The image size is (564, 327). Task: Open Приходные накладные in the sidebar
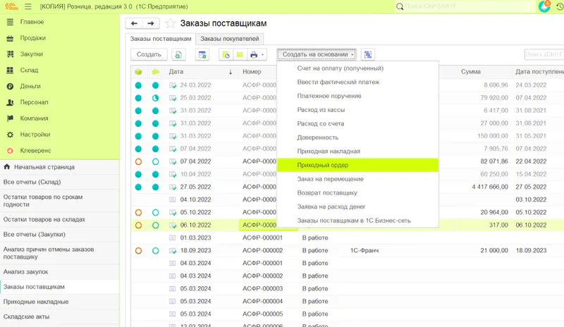pyautogui.click(x=36, y=302)
